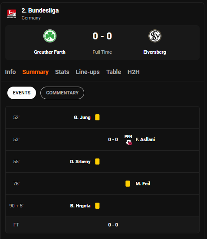Click the Greuther Furth team name
Viewport: 207px width, 239px height.
49,52
